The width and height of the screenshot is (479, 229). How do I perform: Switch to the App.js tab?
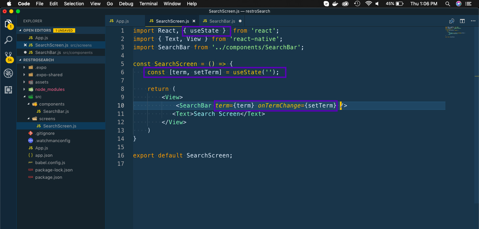coord(125,21)
